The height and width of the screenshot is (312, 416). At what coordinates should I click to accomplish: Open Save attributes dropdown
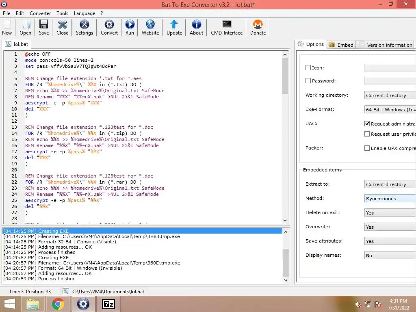click(390, 241)
